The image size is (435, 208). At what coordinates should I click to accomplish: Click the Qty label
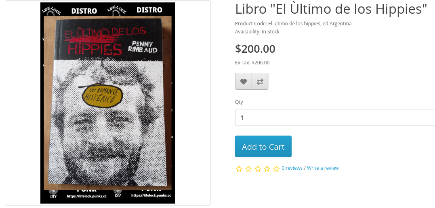point(239,102)
